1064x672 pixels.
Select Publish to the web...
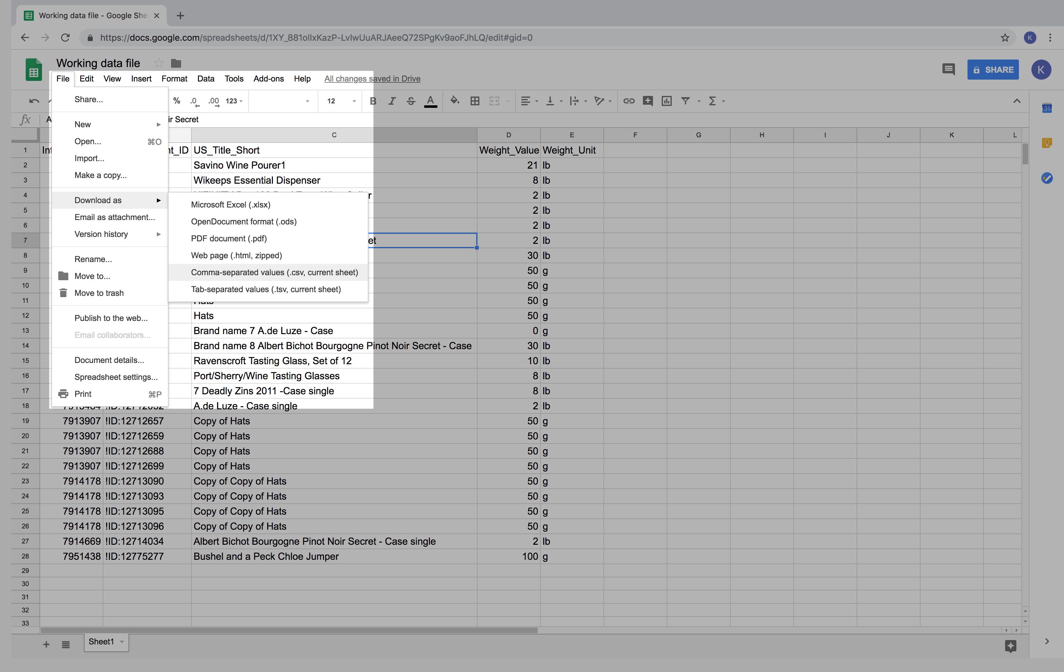coord(110,318)
